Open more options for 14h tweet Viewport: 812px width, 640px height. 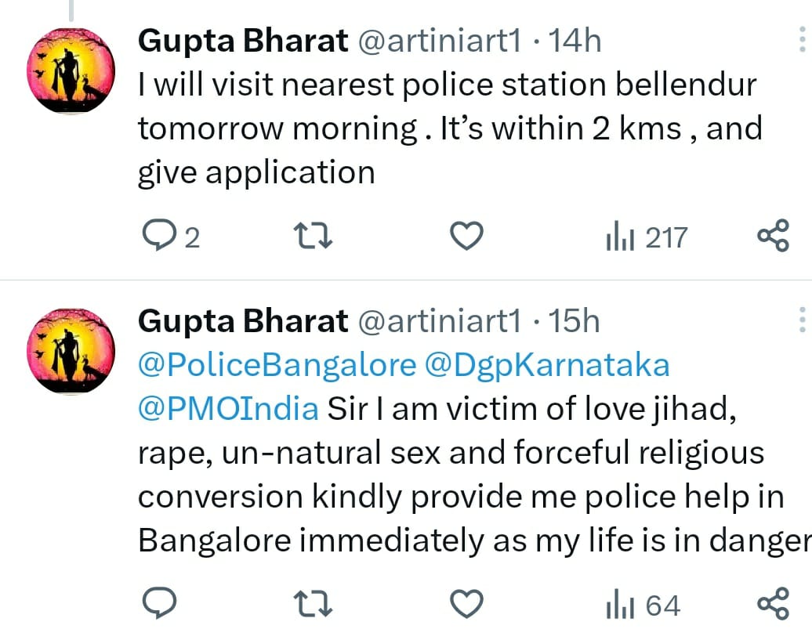click(801, 39)
